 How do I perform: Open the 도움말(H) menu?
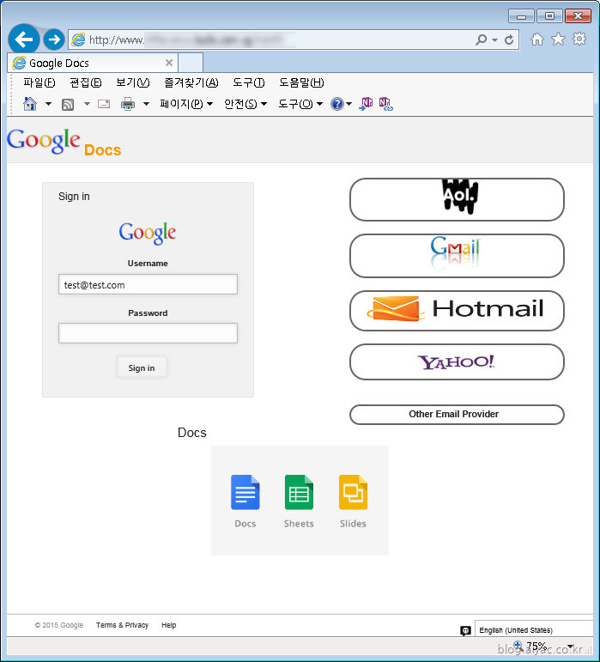tap(301, 82)
